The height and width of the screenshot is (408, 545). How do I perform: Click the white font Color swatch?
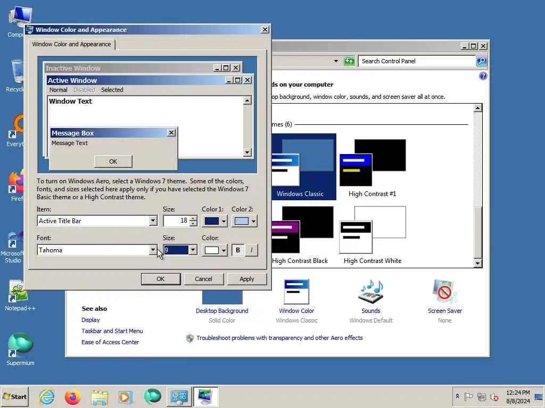212,250
